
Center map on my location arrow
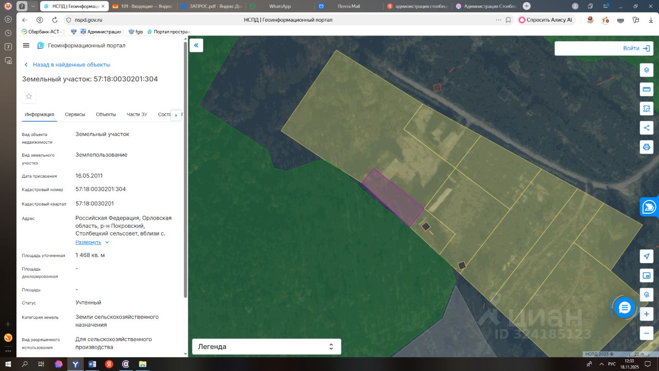[x=647, y=256]
